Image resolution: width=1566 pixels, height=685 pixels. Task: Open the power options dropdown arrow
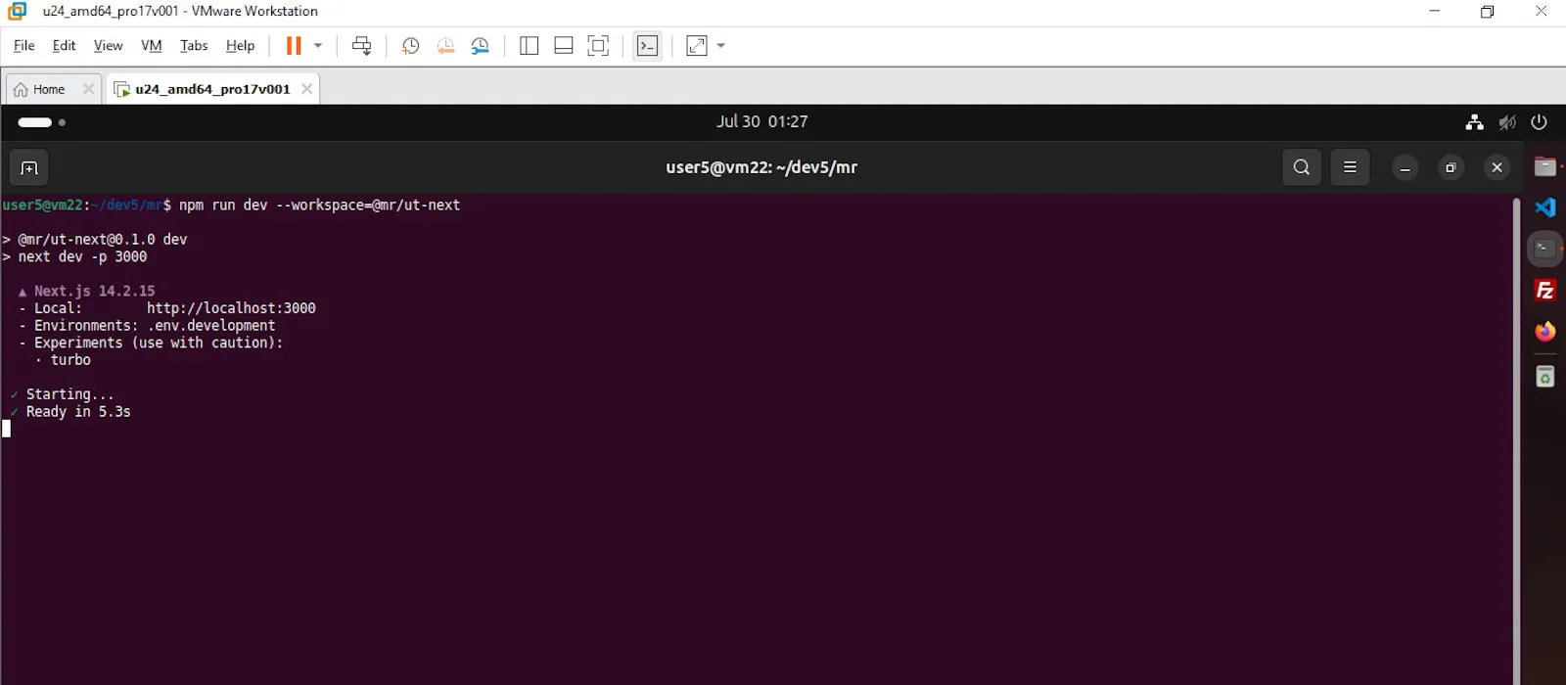318,46
